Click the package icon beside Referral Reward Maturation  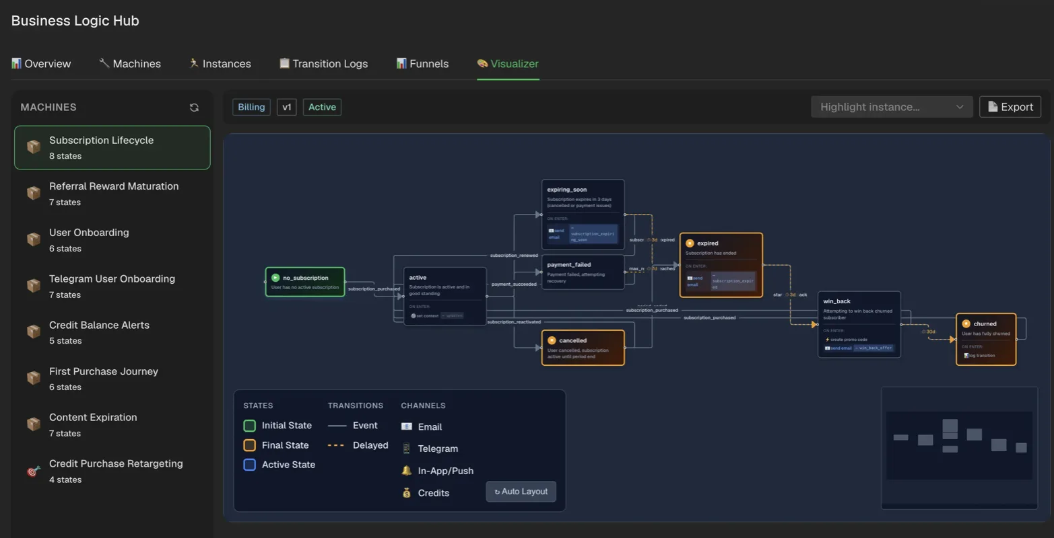(34, 194)
